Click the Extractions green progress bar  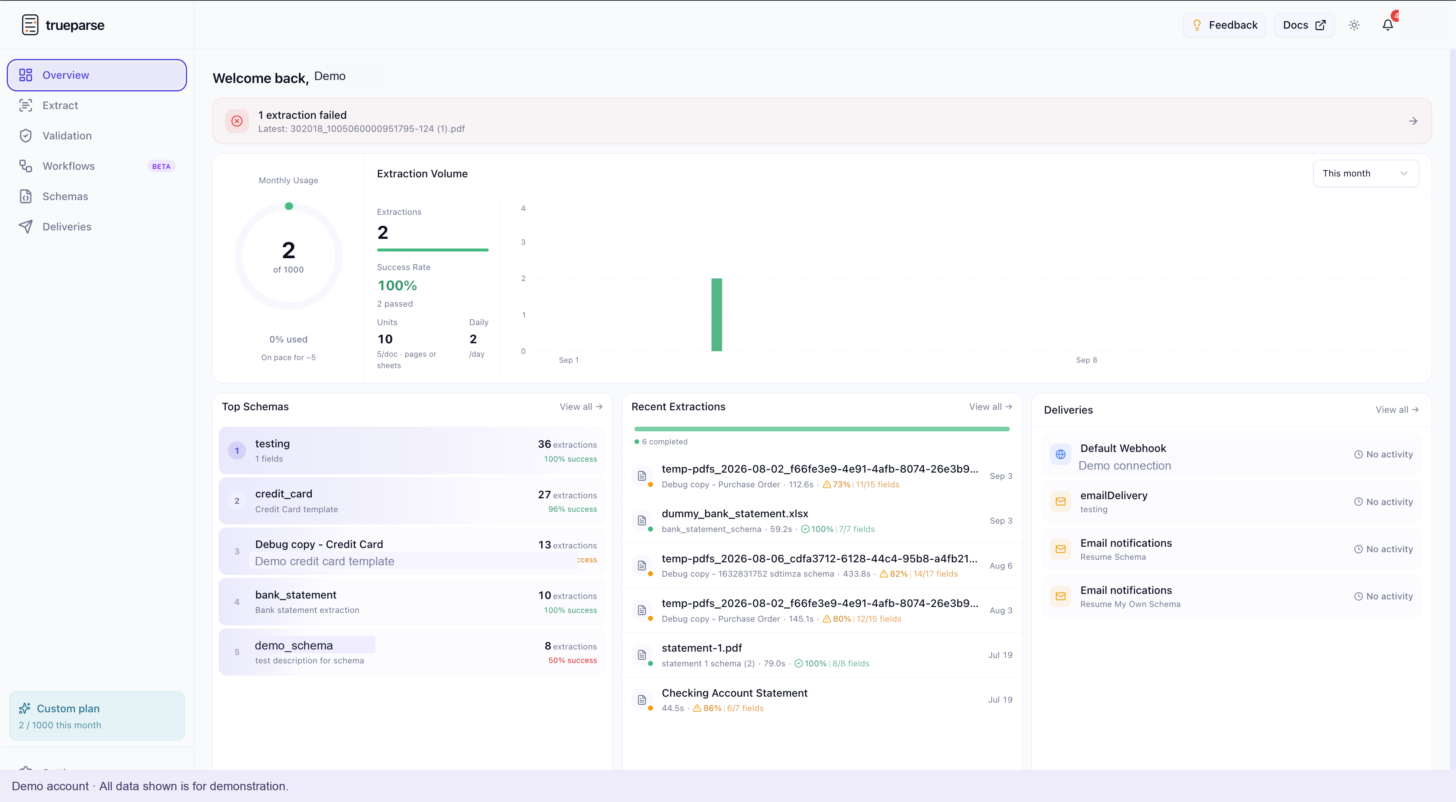(x=432, y=250)
